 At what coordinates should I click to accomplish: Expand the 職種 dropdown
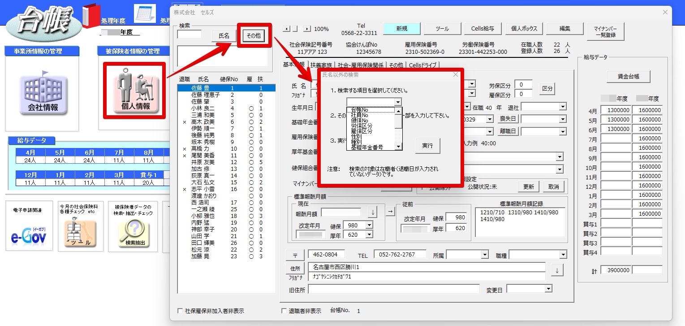point(563,255)
